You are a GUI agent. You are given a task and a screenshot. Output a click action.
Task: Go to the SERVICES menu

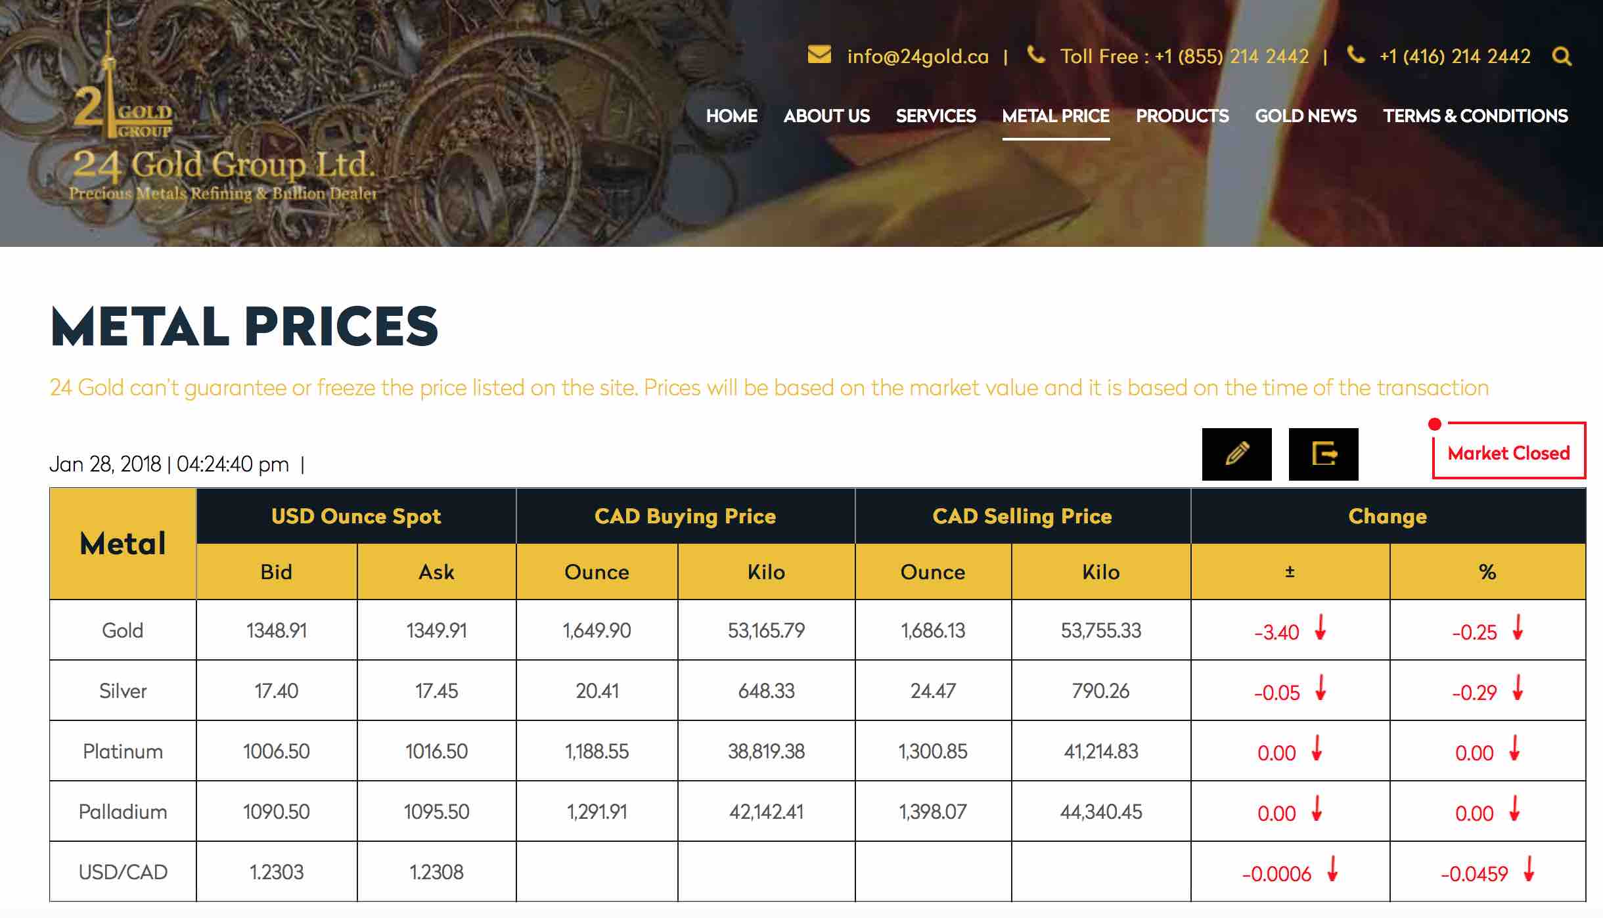[x=936, y=116]
